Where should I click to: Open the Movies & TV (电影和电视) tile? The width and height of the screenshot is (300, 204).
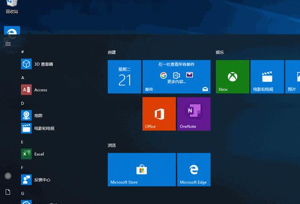(x=267, y=76)
